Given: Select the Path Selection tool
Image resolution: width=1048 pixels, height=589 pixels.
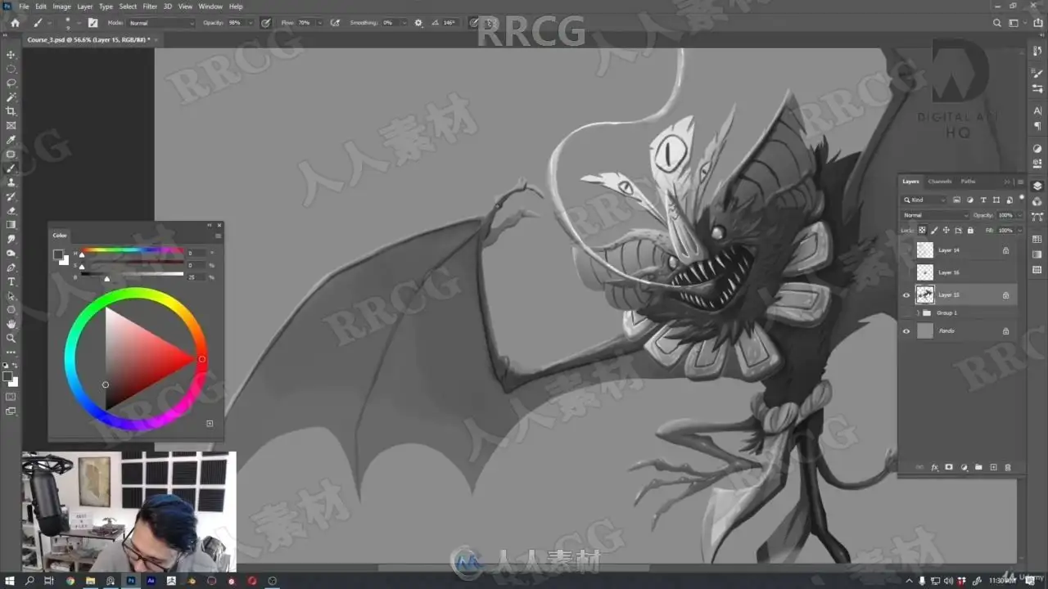Looking at the screenshot, I should click(11, 295).
